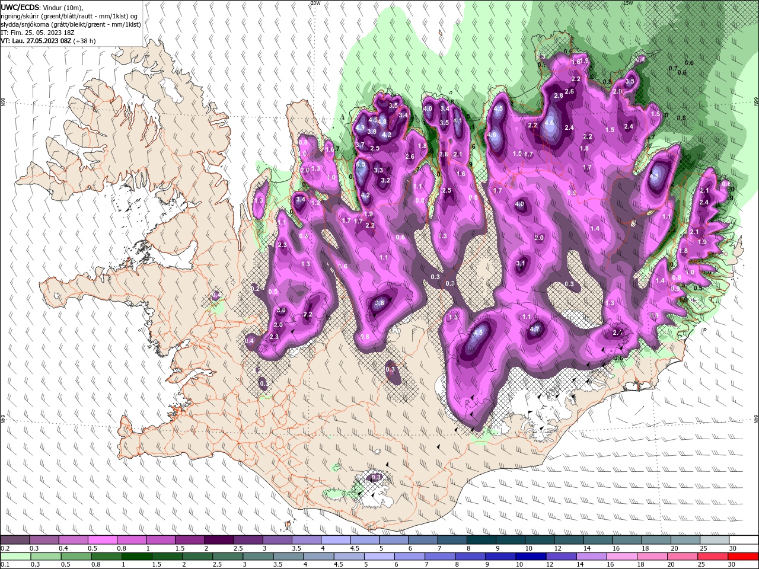Choose the white snow-scale swatch labeled 30
Screen dimensions: 759x569
[744, 540]
